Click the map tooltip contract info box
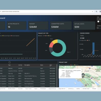This screenshot has width=101, height=101. [x=70, y=74]
